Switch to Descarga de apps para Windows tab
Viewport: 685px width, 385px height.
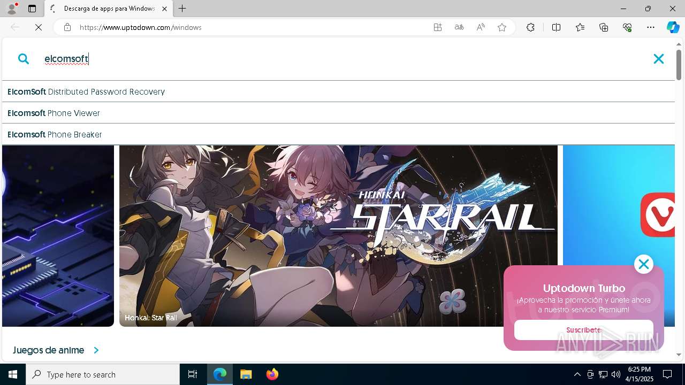tap(109, 9)
